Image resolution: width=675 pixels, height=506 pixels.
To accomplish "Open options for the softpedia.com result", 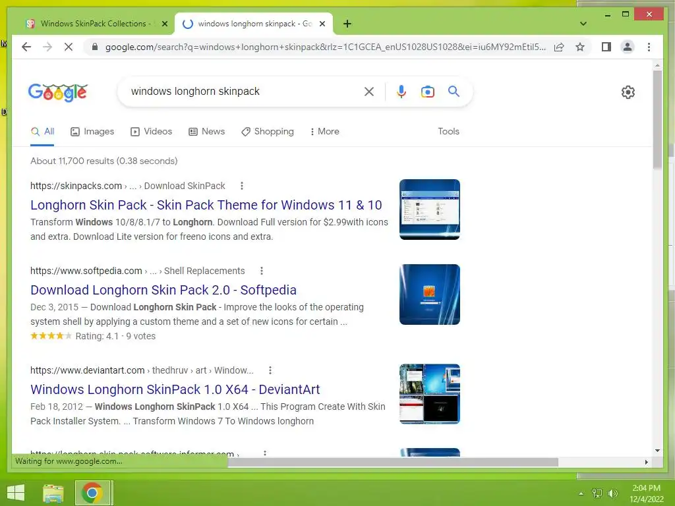I will tap(261, 271).
